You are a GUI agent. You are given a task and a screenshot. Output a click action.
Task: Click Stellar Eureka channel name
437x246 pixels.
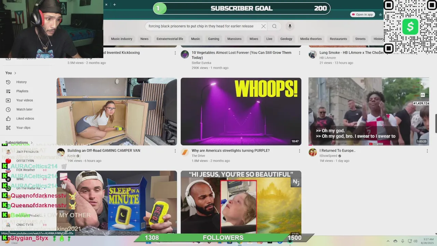point(201,63)
